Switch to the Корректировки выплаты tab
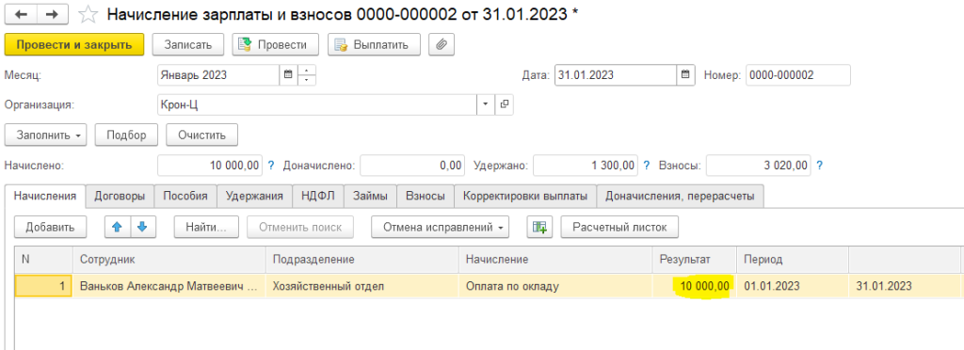Viewport: 964px width, 350px height. (x=525, y=196)
